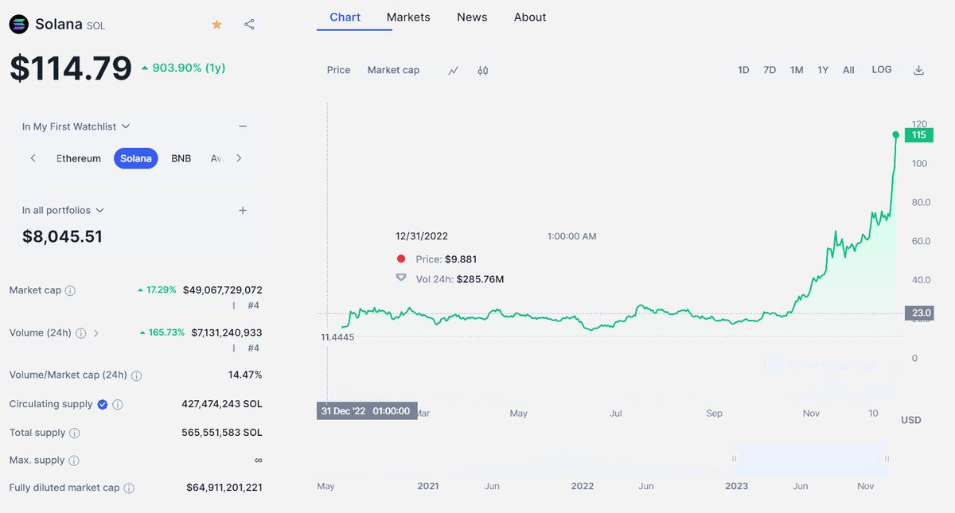This screenshot has height=513, width=955.
Task: Add to portfolio with the plus icon
Action: pyautogui.click(x=243, y=211)
